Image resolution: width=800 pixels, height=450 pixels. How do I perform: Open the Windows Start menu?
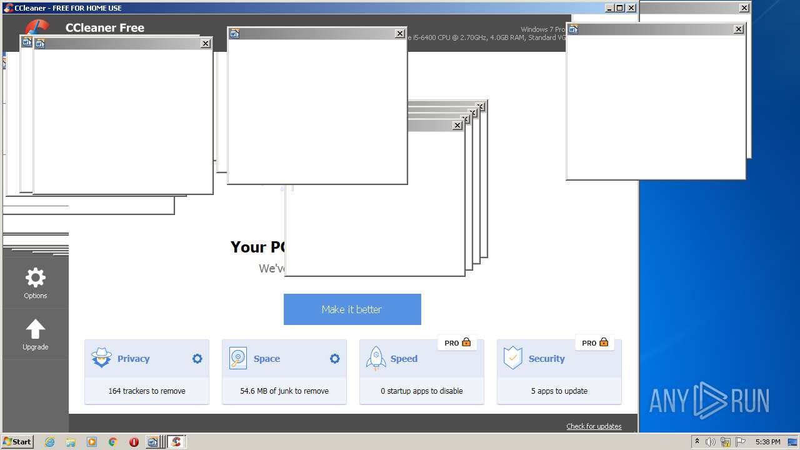[x=17, y=441]
